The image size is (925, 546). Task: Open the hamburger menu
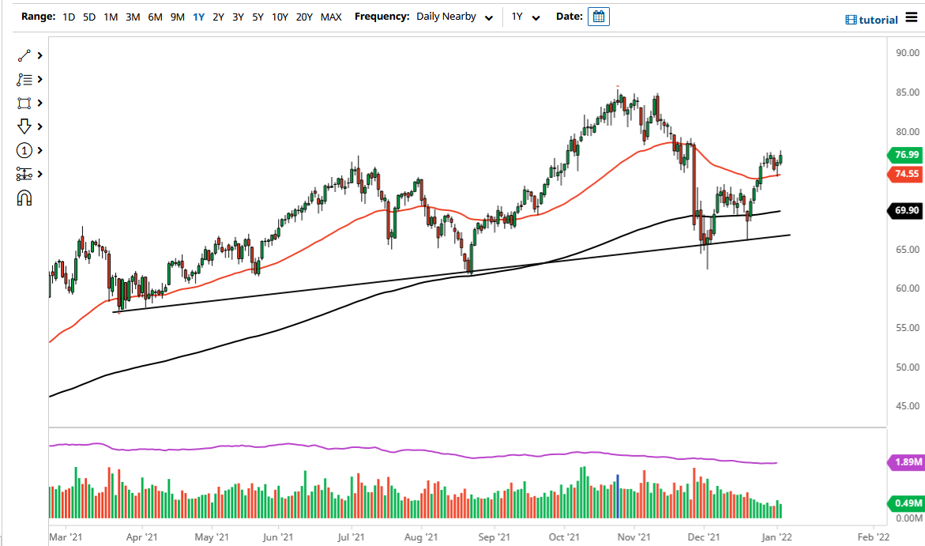(912, 17)
